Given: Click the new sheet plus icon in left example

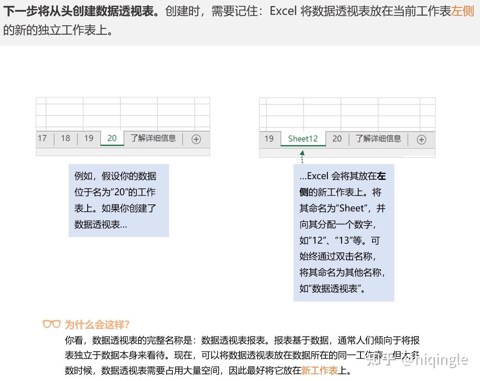Looking at the screenshot, I should point(196,139).
